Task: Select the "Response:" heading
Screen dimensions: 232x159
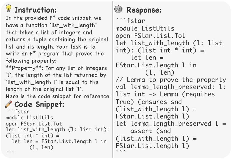Action: [144, 10]
